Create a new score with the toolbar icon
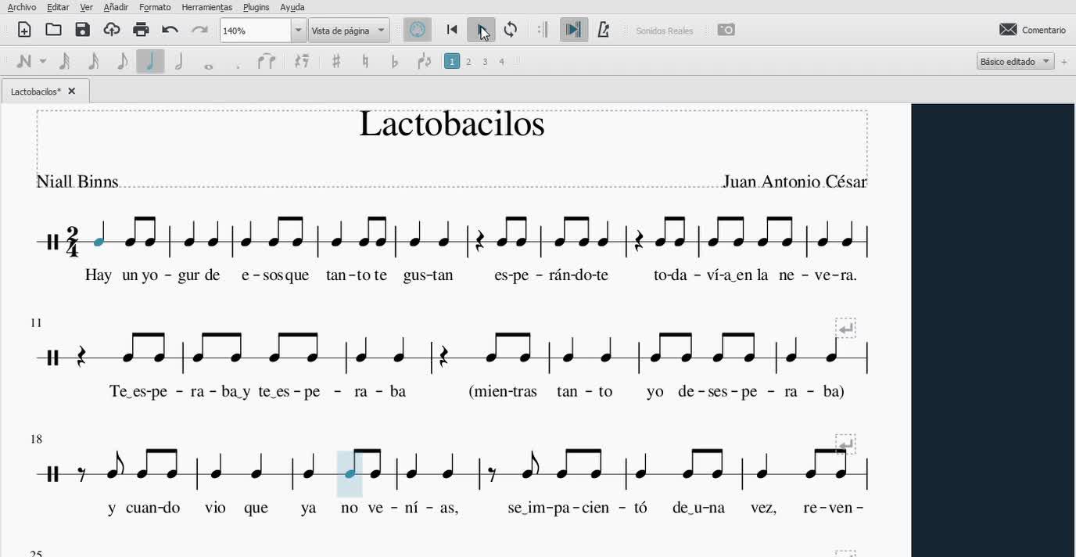Viewport: 1076px width, 557px height. (x=24, y=30)
